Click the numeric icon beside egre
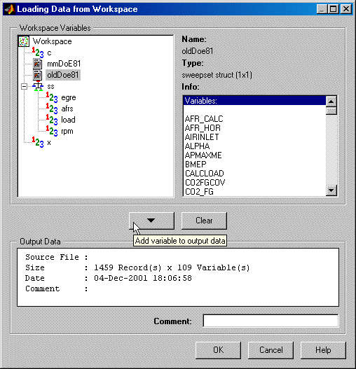356x369 pixels. tap(52, 97)
